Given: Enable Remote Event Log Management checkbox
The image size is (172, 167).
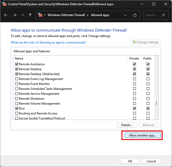Looking at the screenshot, I should 17,79.
